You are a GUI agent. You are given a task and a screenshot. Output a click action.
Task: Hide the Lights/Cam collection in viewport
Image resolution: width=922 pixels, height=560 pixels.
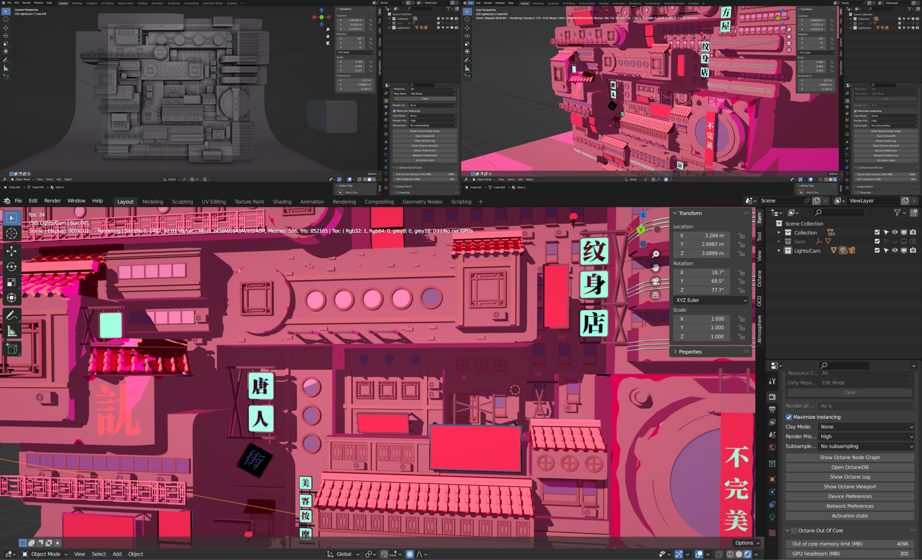[x=895, y=250]
